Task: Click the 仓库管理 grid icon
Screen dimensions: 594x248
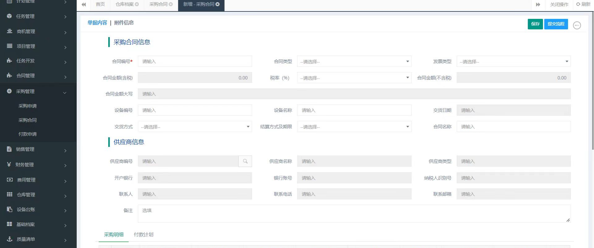Action: coord(10,194)
